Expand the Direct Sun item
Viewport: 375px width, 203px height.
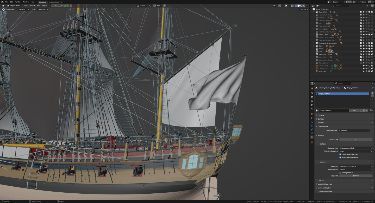tap(314, 71)
